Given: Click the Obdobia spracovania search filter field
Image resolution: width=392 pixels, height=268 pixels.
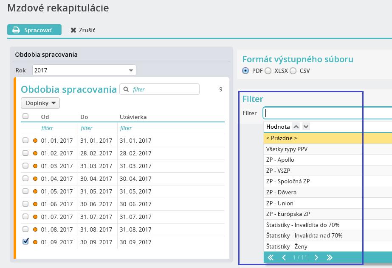Looking at the screenshot, I should pyautogui.click(x=160, y=89).
